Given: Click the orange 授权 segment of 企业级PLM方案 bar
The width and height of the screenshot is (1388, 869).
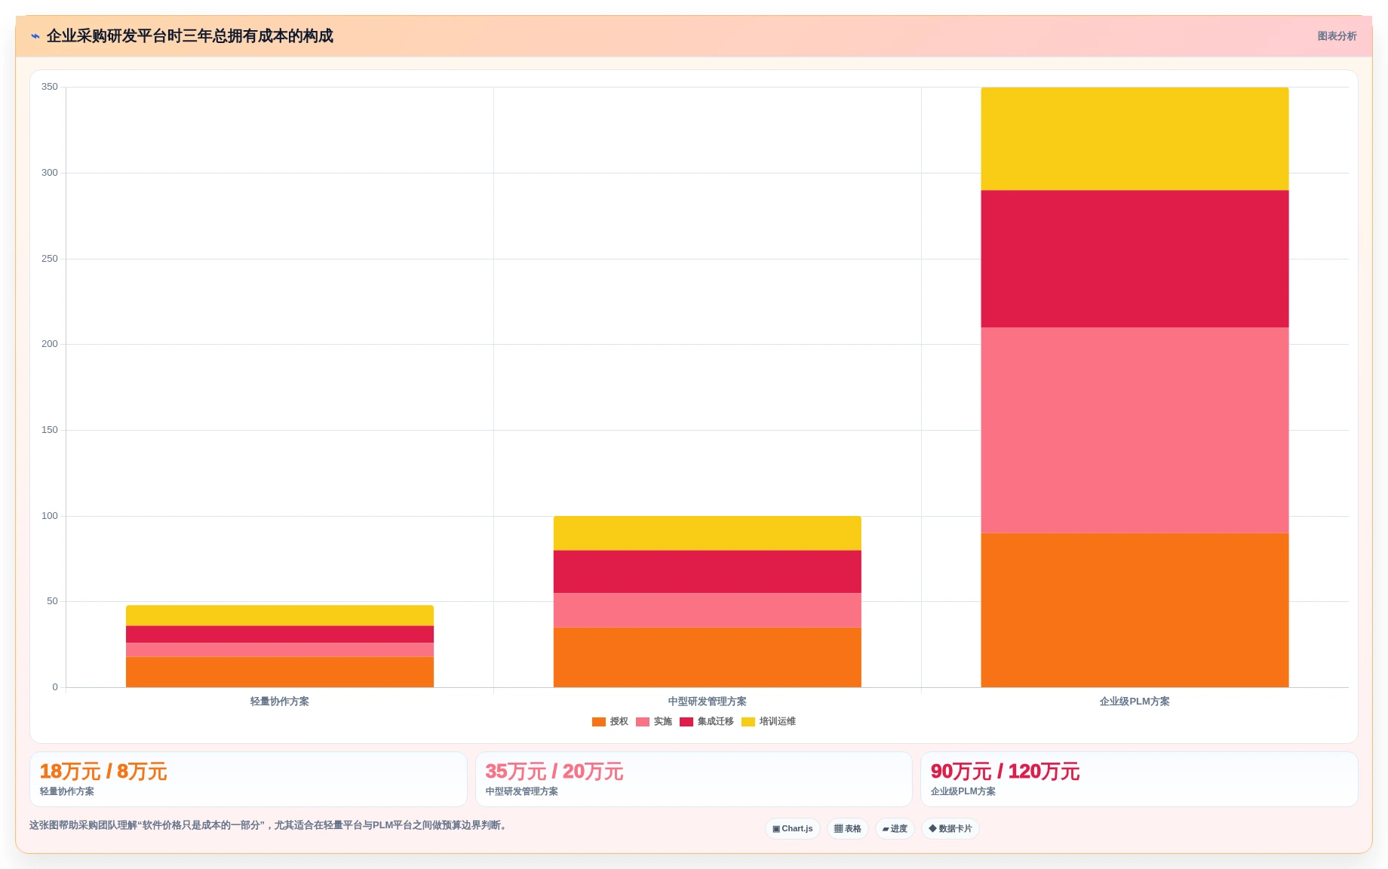Looking at the screenshot, I should click(x=1135, y=610).
